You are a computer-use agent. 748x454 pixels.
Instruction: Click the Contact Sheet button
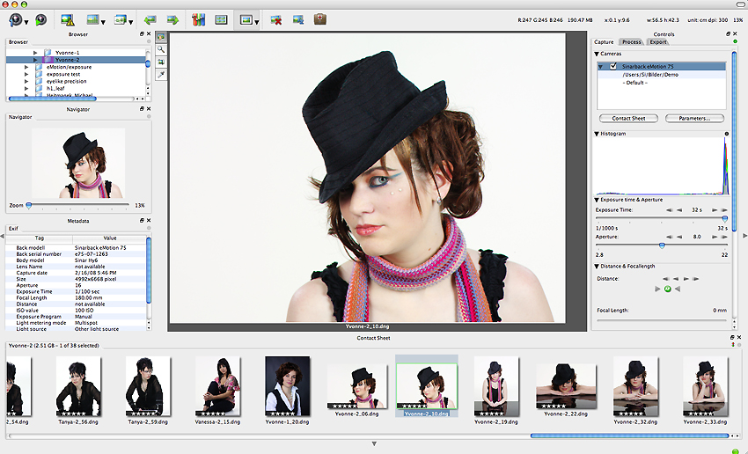[628, 118]
